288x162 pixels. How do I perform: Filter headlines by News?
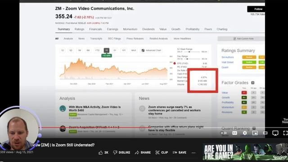point(81,39)
